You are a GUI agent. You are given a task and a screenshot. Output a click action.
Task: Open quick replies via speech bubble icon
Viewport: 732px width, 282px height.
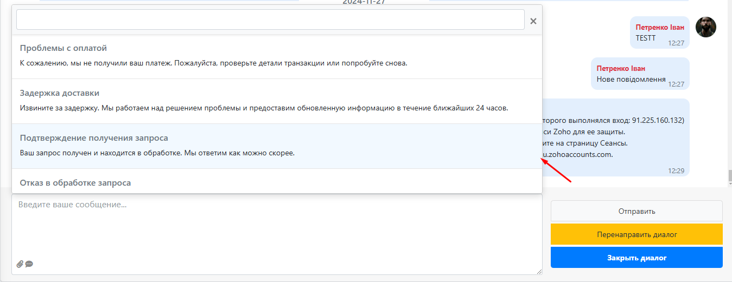point(29,264)
